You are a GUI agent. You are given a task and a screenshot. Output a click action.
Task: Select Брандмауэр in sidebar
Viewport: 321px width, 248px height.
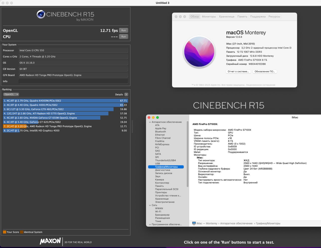pyautogui.click(x=162, y=215)
